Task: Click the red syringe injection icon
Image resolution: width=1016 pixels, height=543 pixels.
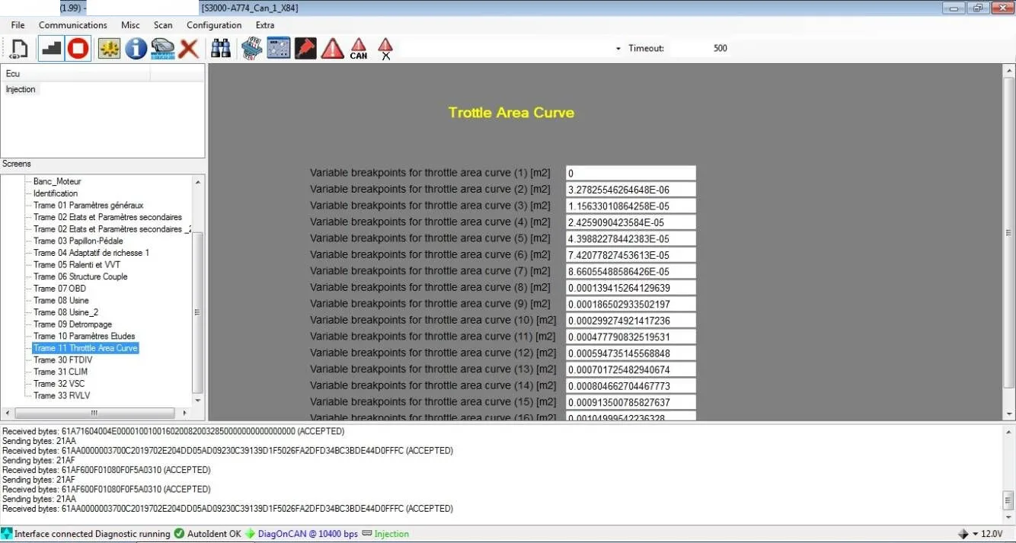Action: tap(305, 49)
